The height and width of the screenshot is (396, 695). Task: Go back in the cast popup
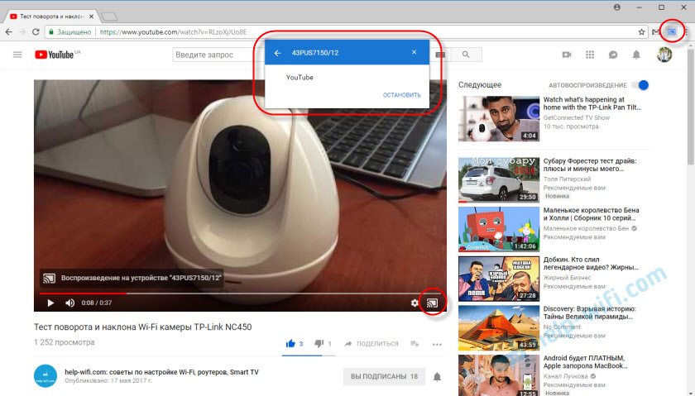(277, 53)
